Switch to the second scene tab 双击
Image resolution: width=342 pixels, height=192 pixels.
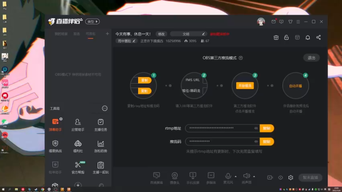tap(77, 34)
